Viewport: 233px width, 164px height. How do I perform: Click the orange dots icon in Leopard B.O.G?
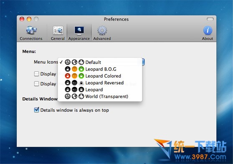pyautogui.click(x=74, y=69)
